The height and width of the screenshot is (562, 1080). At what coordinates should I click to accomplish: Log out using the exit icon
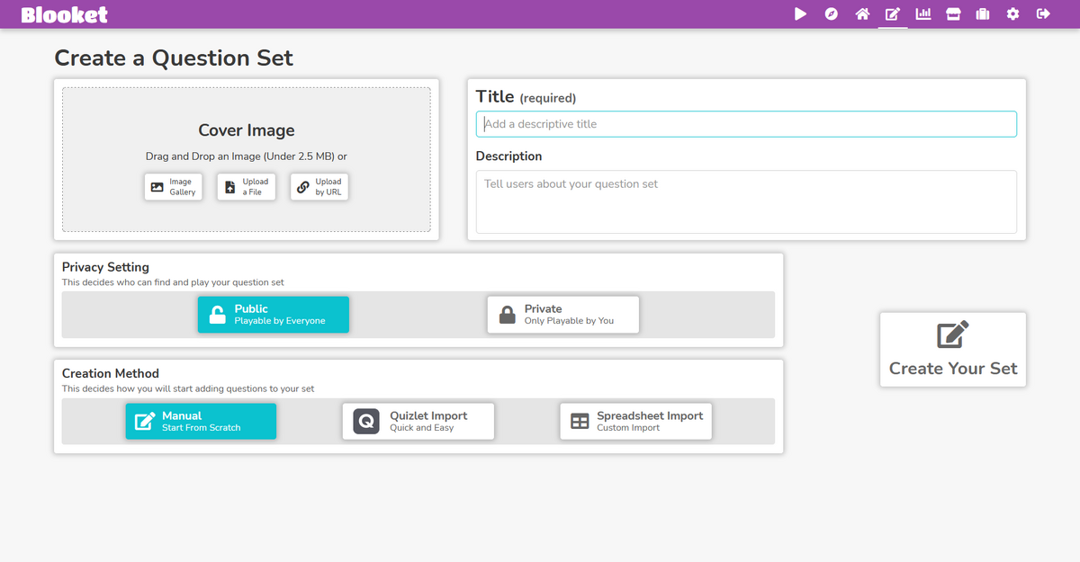[1042, 13]
